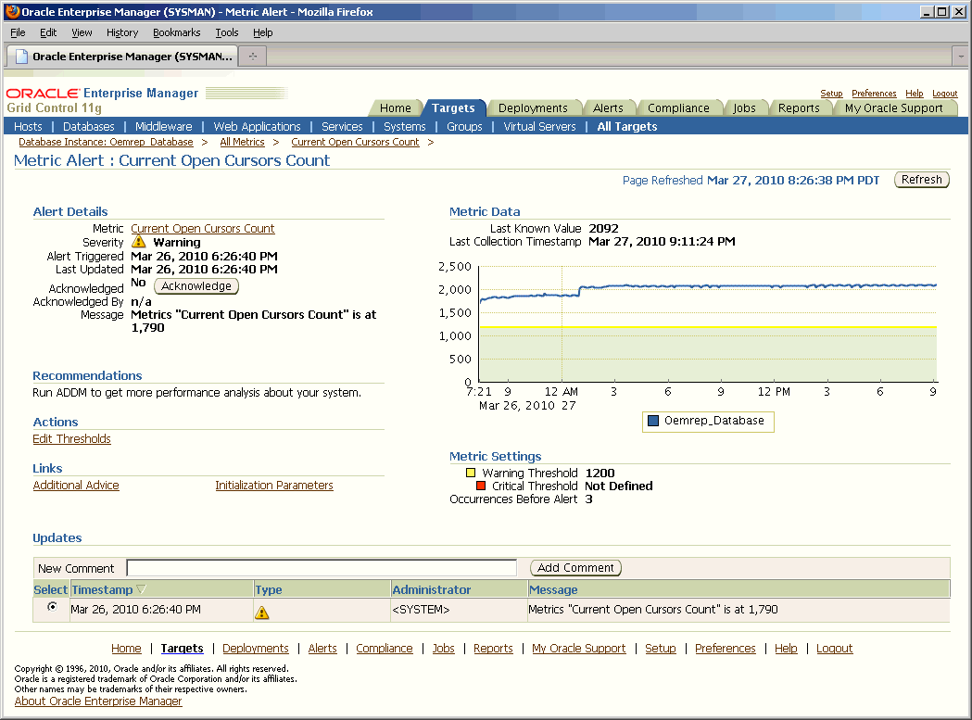
Task: Click the Warning Threshold value 1200
Action: pyautogui.click(x=600, y=474)
